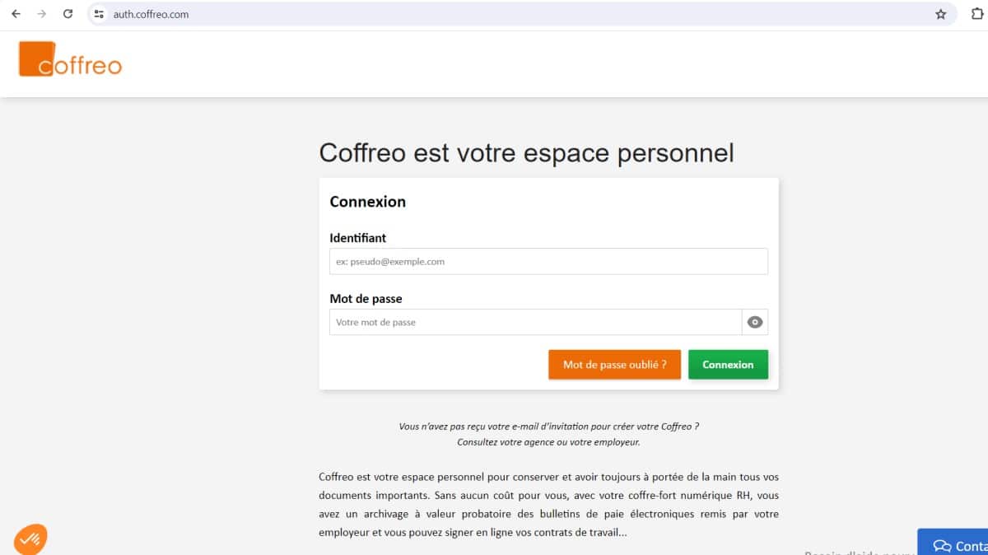Click the Identifiant field label
The image size is (988, 555).
pos(357,238)
